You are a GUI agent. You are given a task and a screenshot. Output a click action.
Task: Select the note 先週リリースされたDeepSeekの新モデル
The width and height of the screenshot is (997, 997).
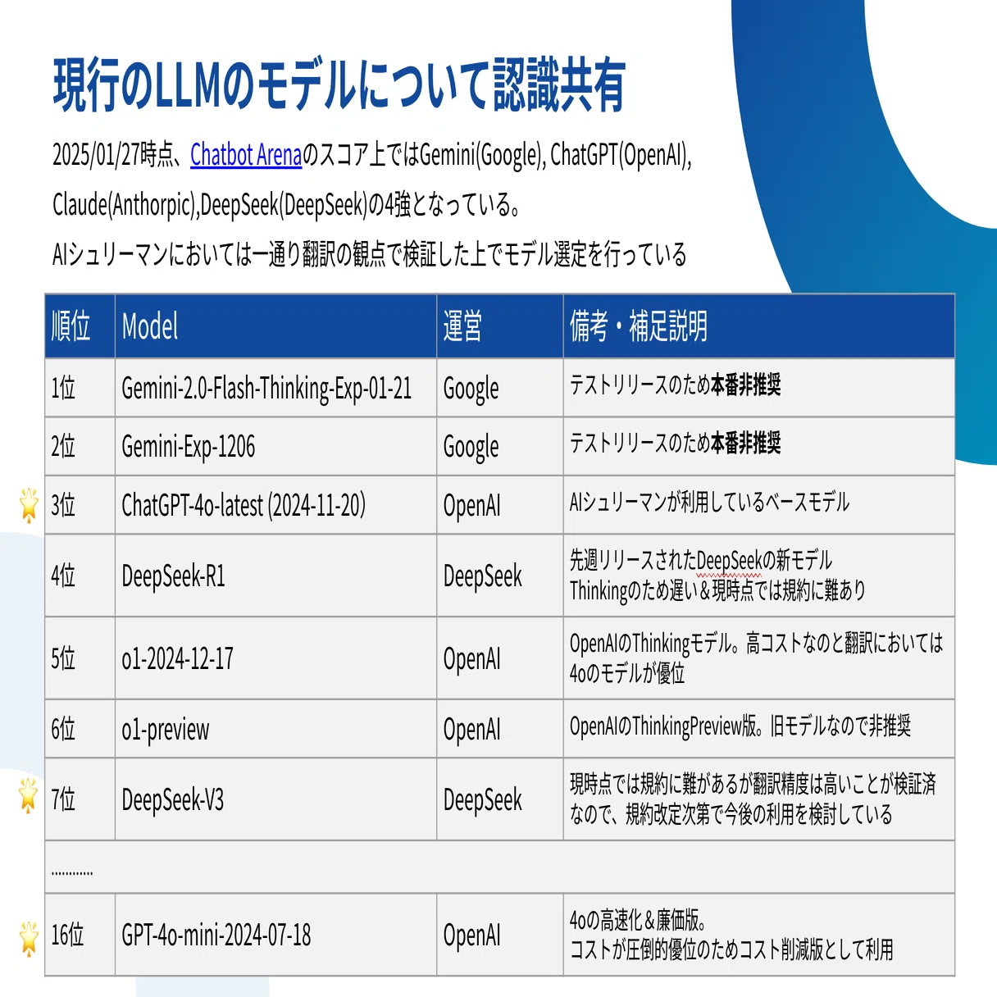pyautogui.click(x=701, y=560)
